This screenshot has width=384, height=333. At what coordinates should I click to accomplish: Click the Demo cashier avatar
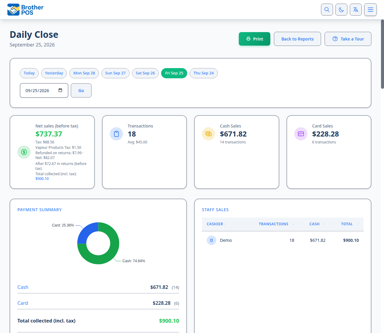point(211,240)
